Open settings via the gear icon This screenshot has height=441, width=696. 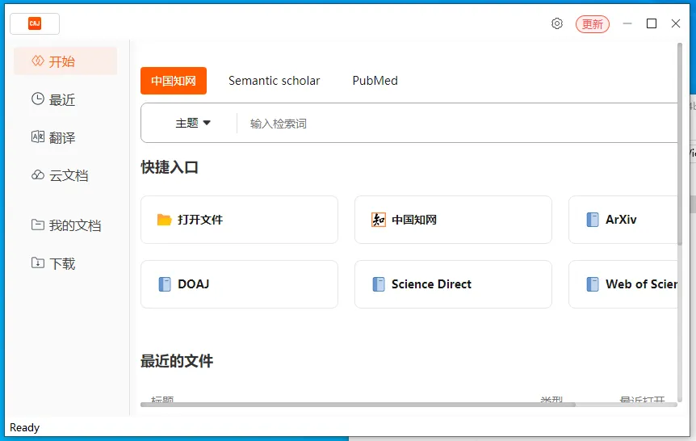[557, 23]
